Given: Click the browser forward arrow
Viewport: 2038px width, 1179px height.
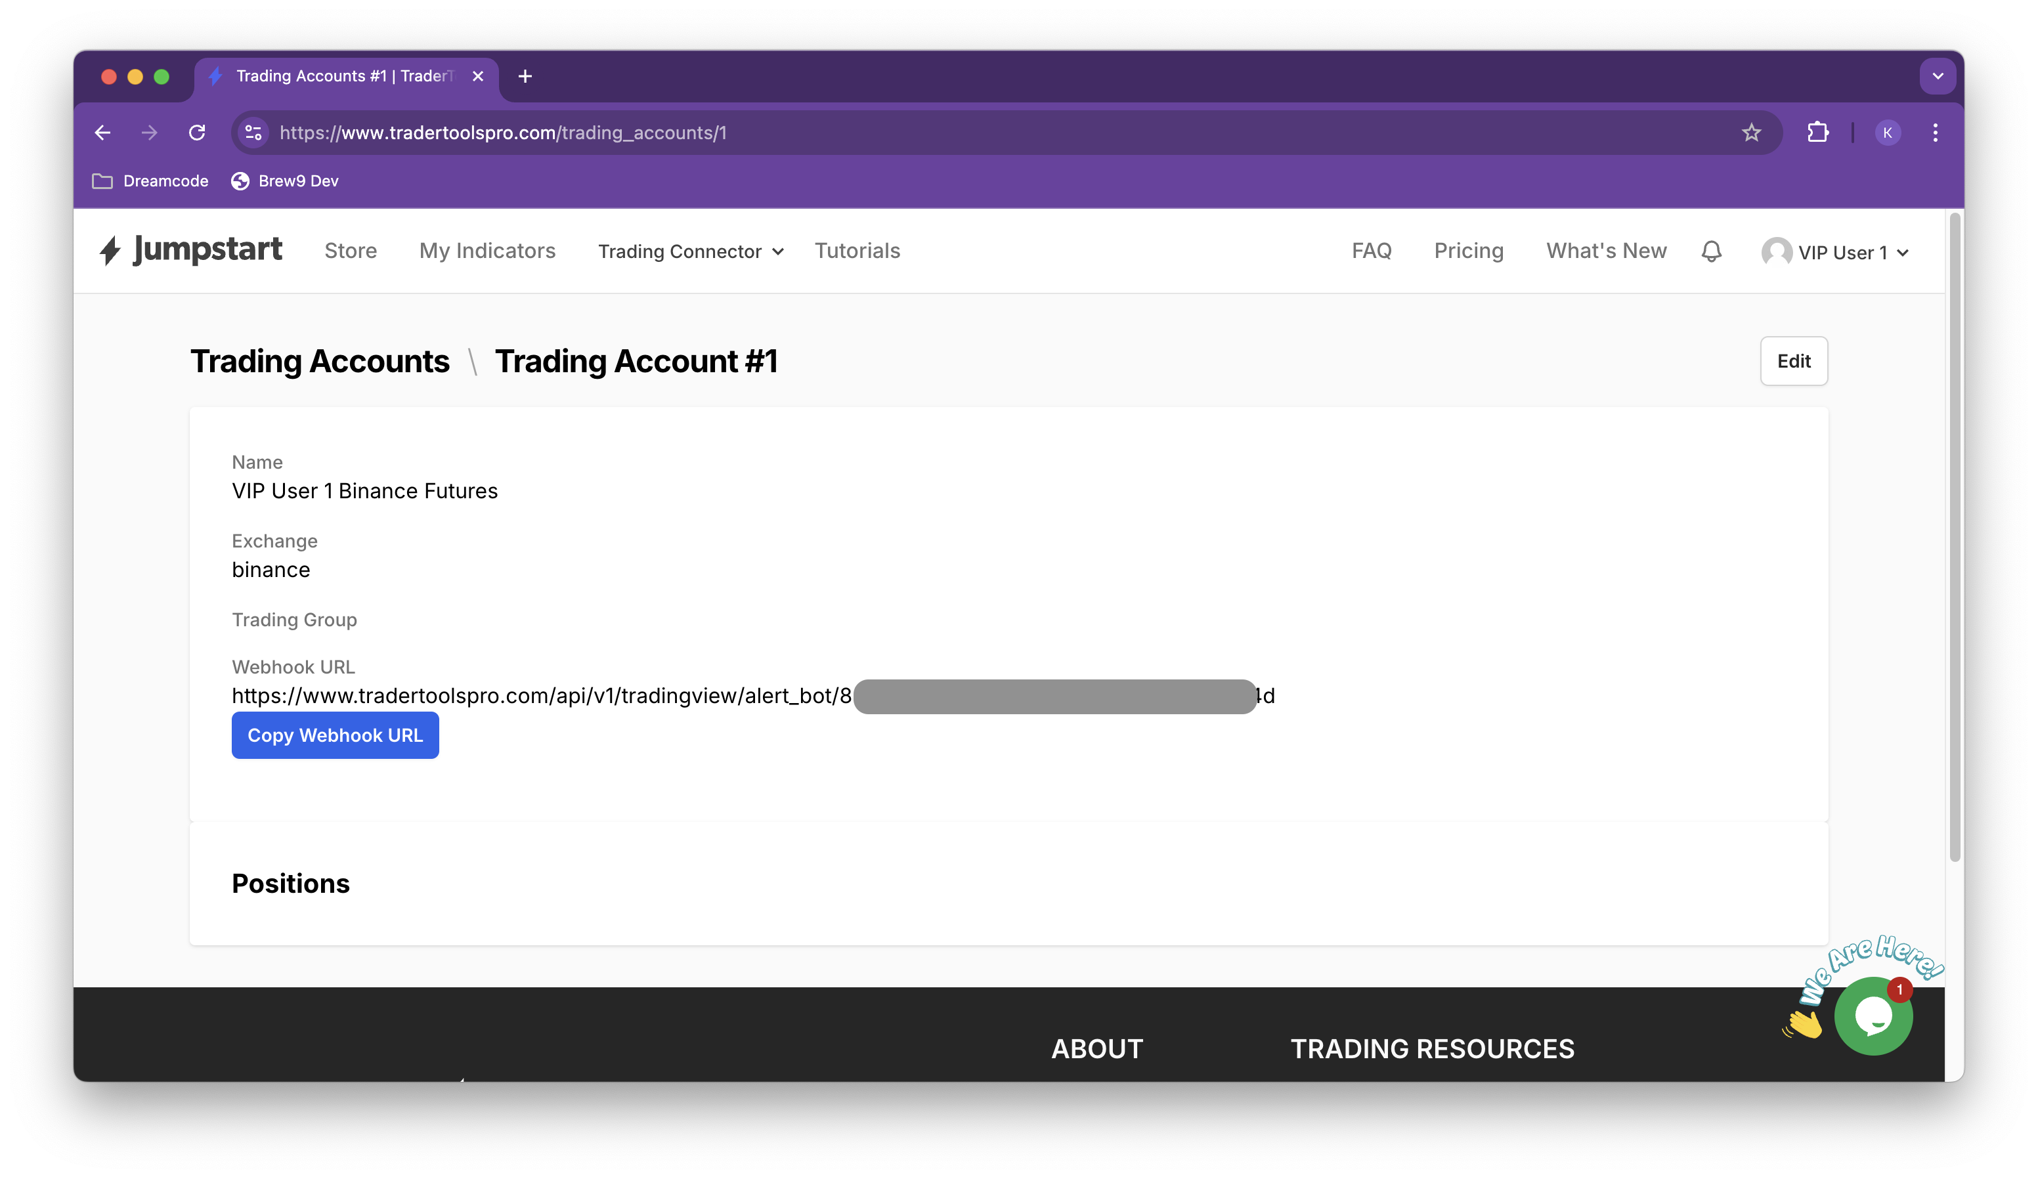Looking at the screenshot, I should 150,133.
